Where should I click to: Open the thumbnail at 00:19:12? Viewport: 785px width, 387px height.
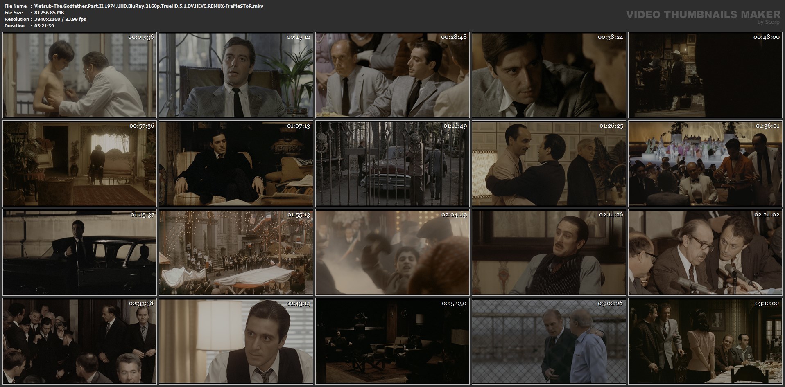pyautogui.click(x=236, y=75)
